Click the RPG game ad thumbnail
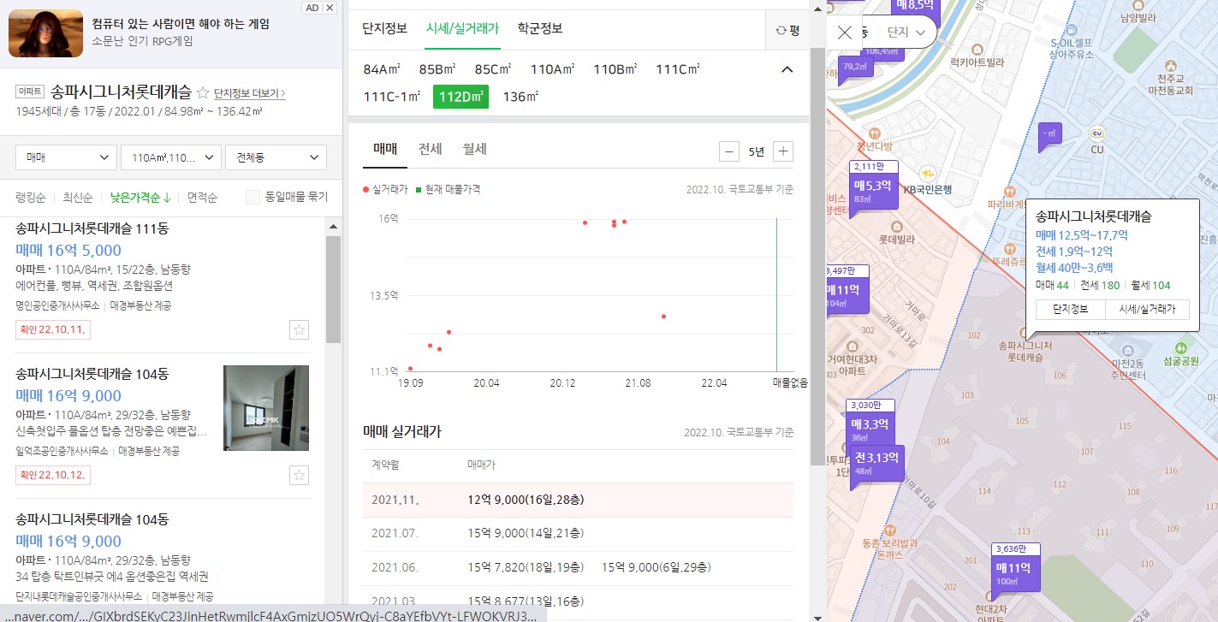The height and width of the screenshot is (622, 1218). pos(45,33)
